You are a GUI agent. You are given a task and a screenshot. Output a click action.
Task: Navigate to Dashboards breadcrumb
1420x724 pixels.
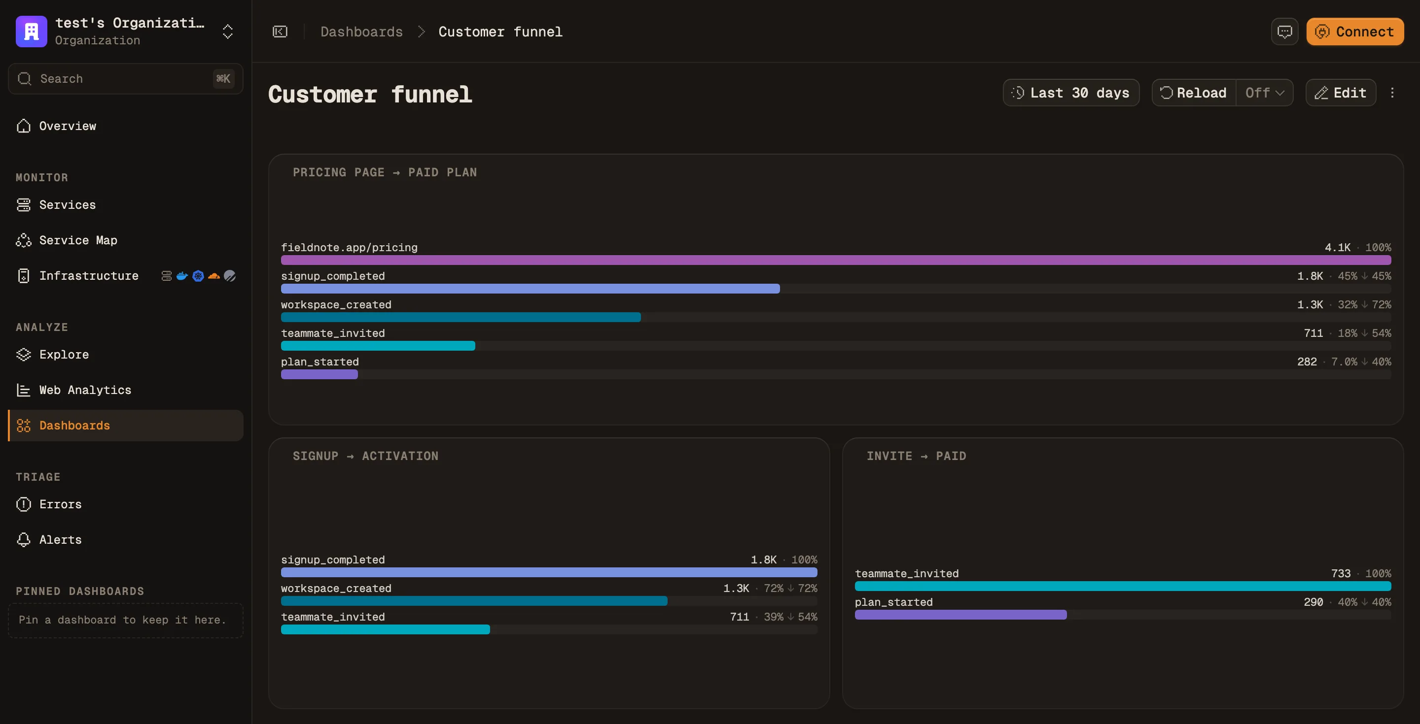(x=361, y=32)
